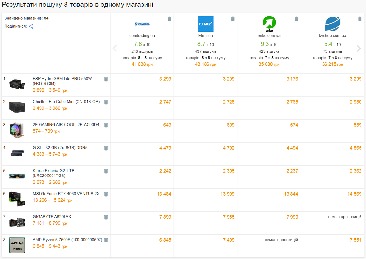Delete Elmir.ua store column via trash icon
The image size is (366, 259).
(233, 19)
